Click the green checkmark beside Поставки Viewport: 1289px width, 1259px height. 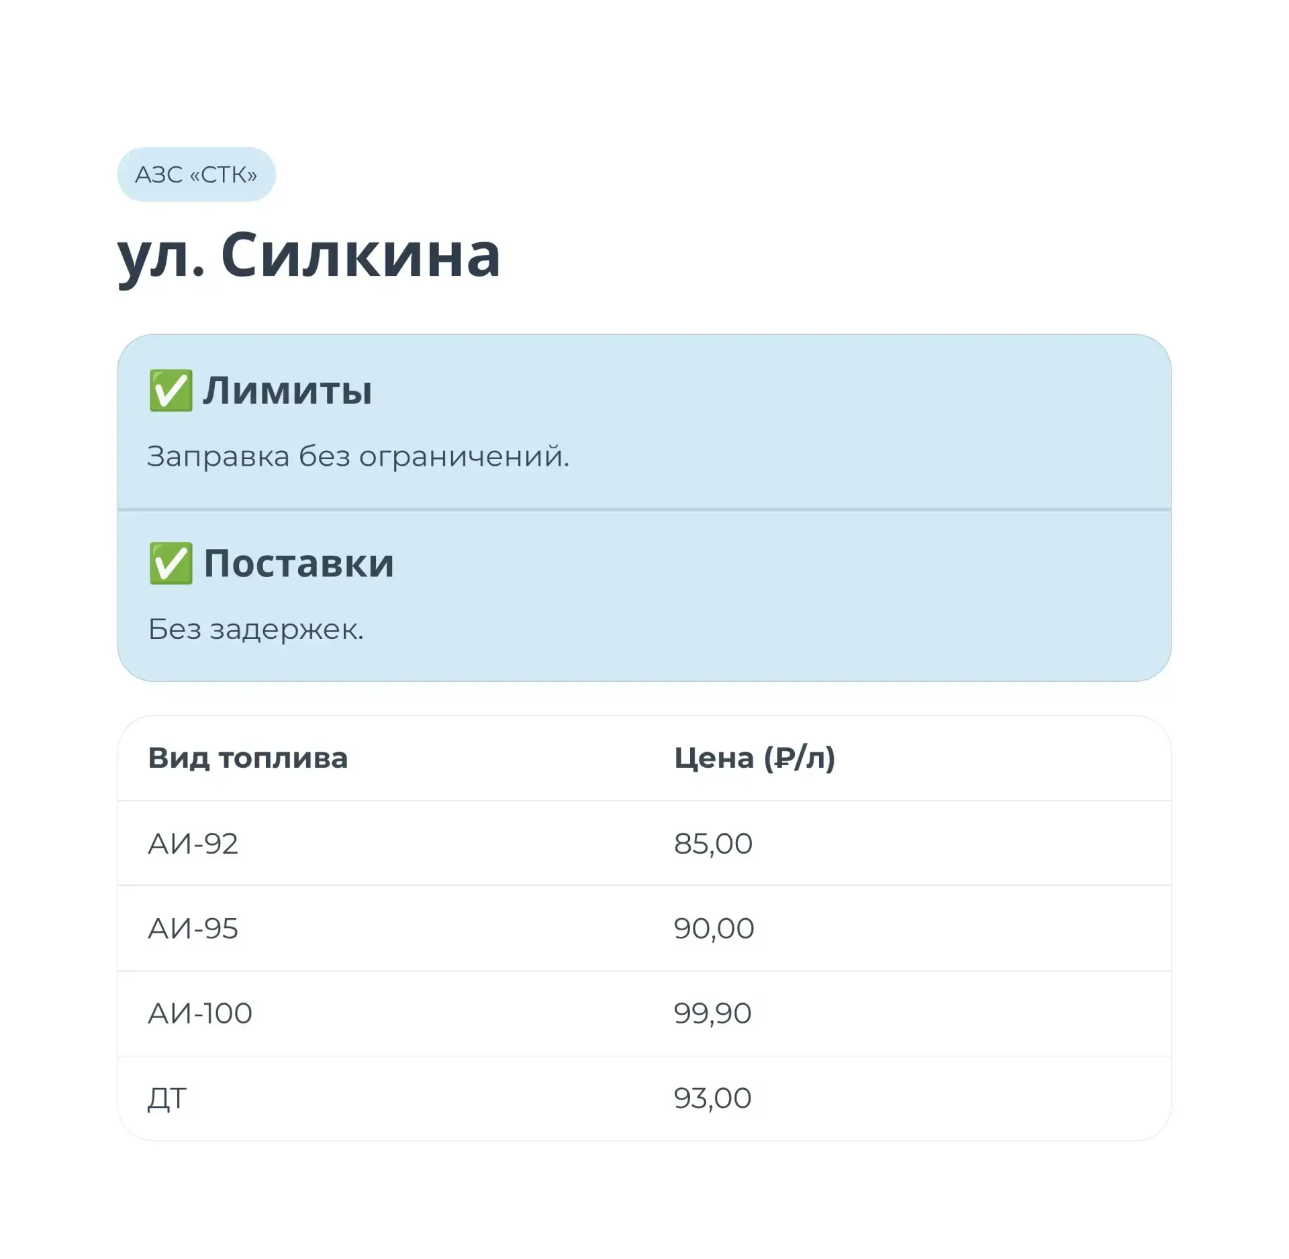[x=171, y=563]
